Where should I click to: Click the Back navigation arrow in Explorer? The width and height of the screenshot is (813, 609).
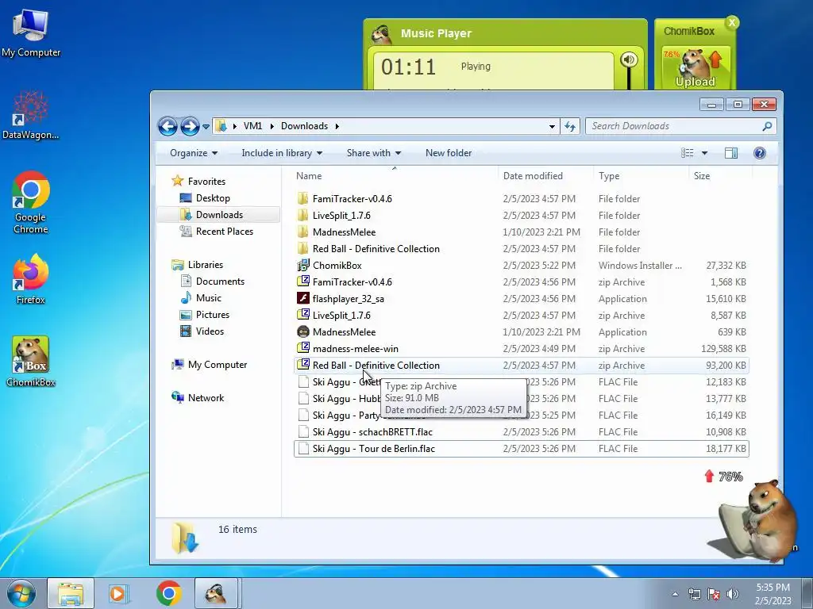[168, 126]
